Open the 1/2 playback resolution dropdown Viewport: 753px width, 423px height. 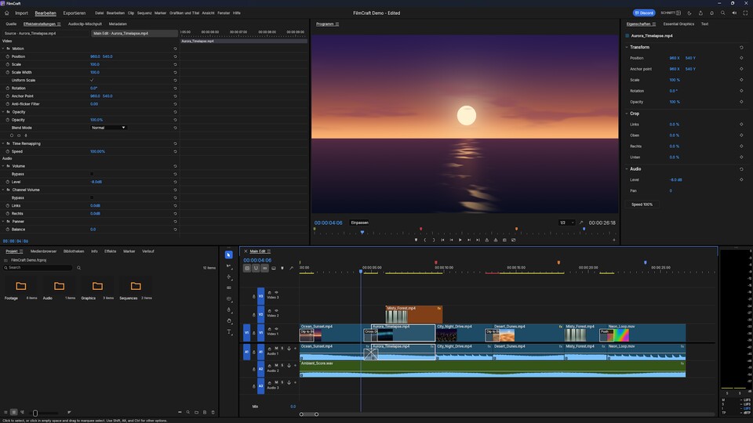pos(566,222)
